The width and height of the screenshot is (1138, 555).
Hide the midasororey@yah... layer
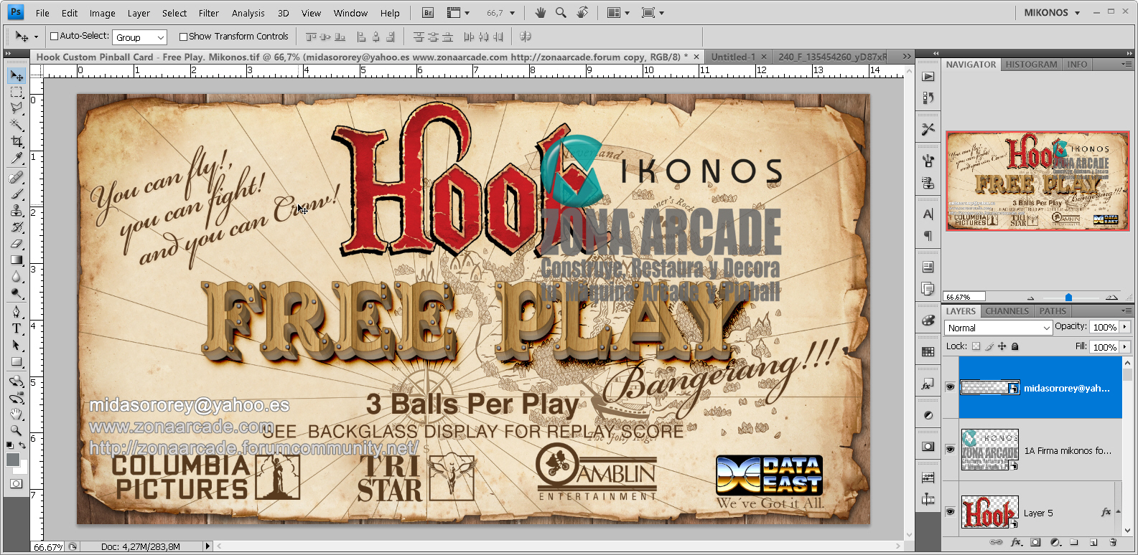tap(950, 387)
